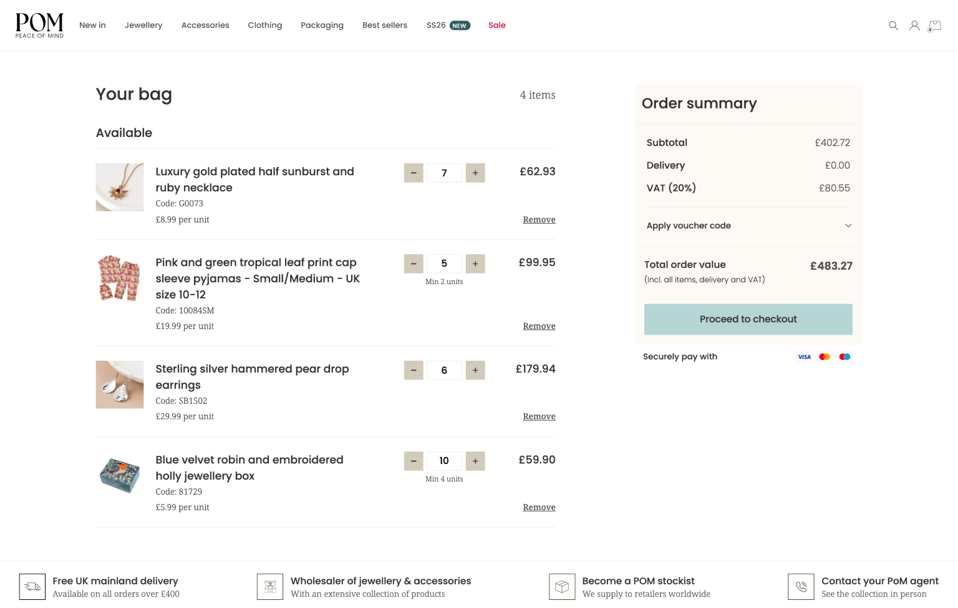Screen dimensions: 958x608
Task: Click the POM Peace of Mind logo
Action: tap(39, 26)
